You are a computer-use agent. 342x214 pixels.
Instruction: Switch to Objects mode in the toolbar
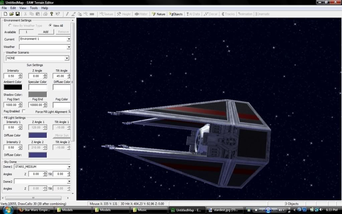pos(176,14)
